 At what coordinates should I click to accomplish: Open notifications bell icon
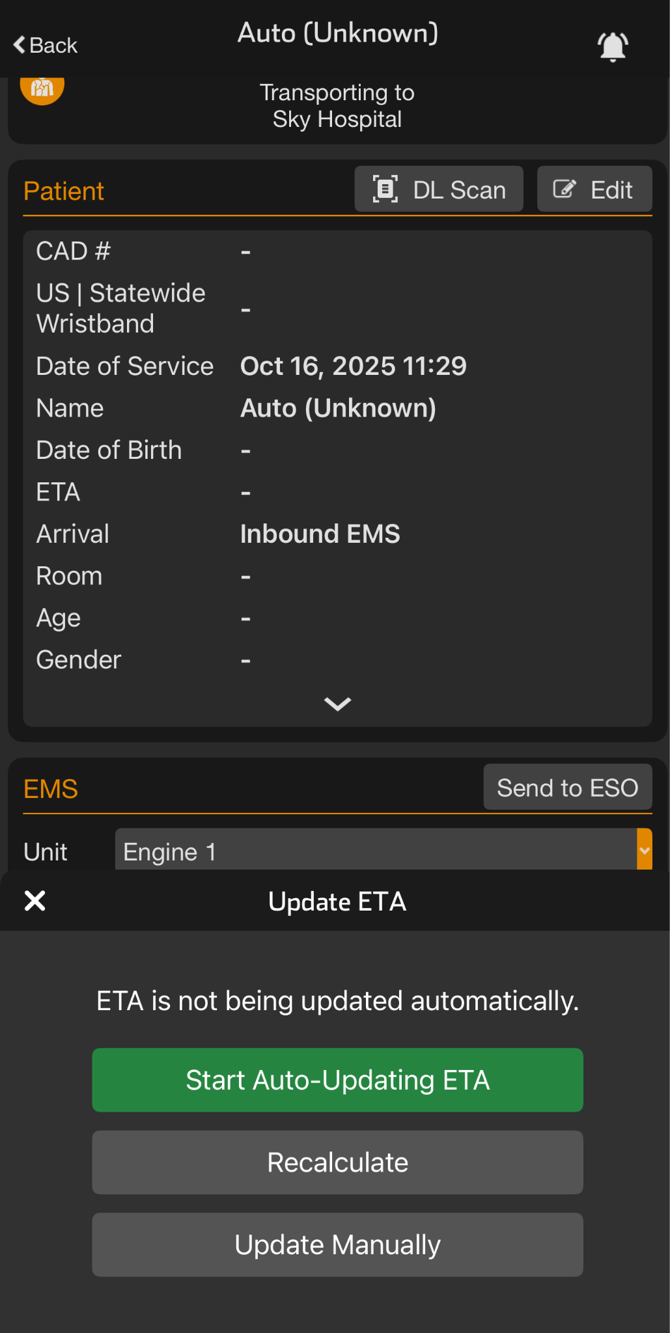(x=612, y=46)
